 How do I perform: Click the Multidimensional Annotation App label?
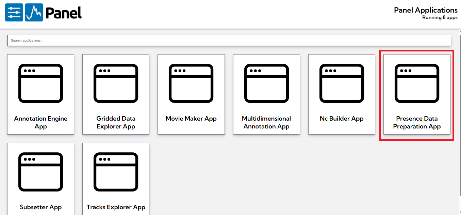266,122
